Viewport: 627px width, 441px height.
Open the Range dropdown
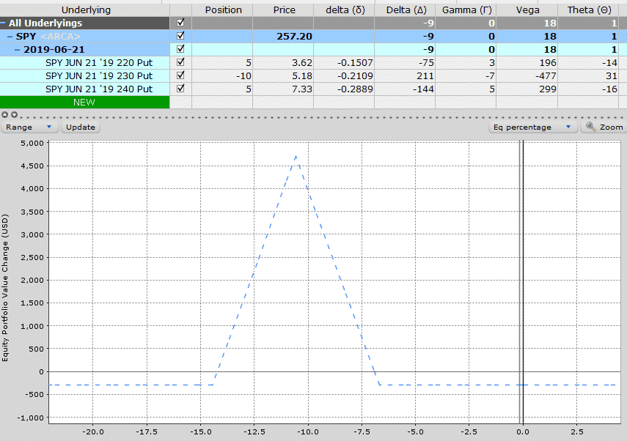[x=29, y=127]
